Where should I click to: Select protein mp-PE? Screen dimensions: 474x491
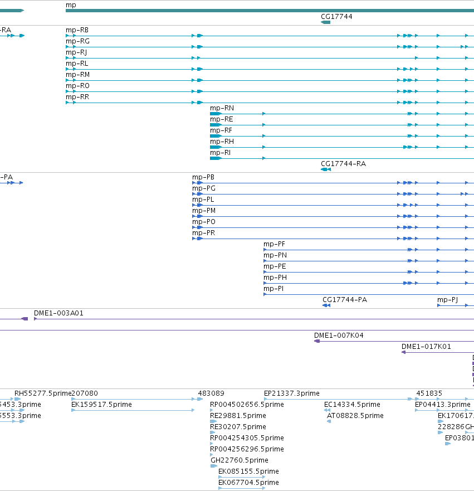[x=275, y=266]
